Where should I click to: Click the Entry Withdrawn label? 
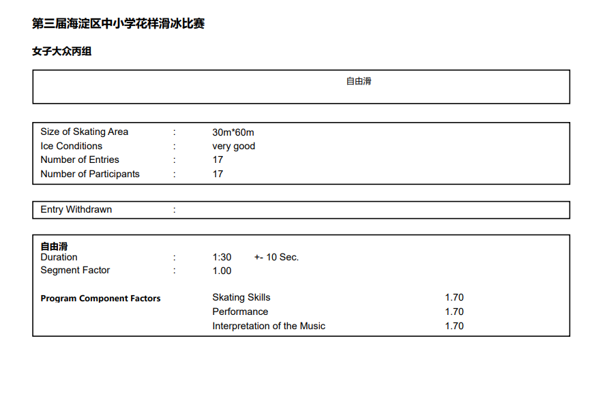[76, 209]
